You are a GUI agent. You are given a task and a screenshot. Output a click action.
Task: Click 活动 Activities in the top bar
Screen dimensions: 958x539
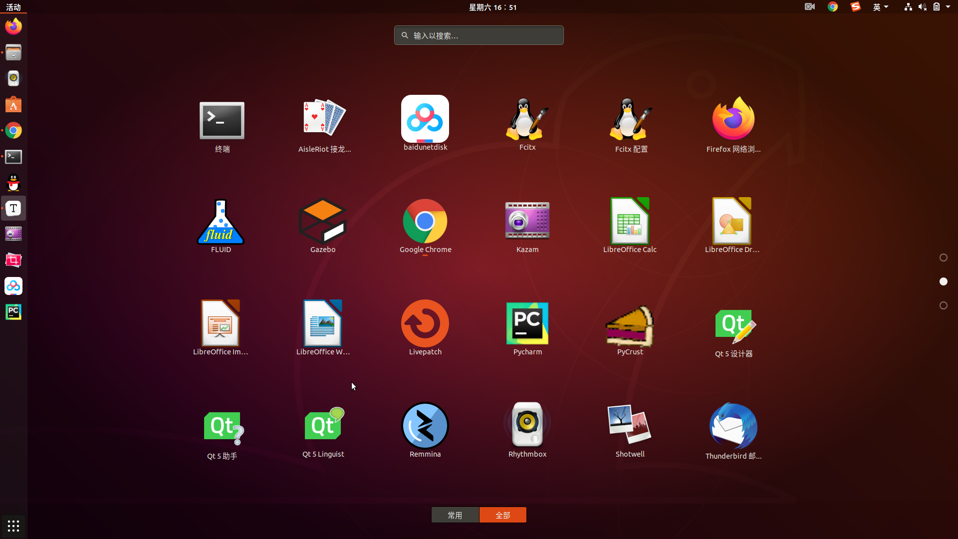[x=13, y=7]
